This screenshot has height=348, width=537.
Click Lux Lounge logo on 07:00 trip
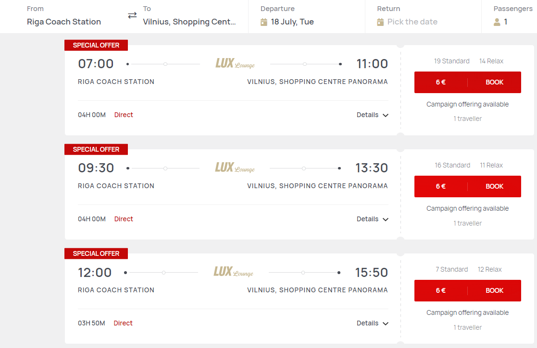coord(235,63)
